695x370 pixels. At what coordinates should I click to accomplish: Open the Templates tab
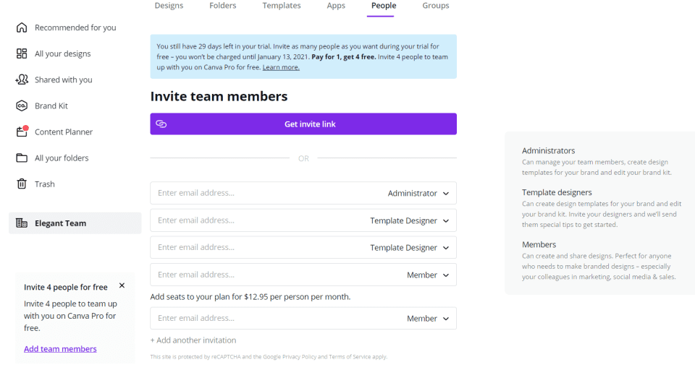pos(282,6)
